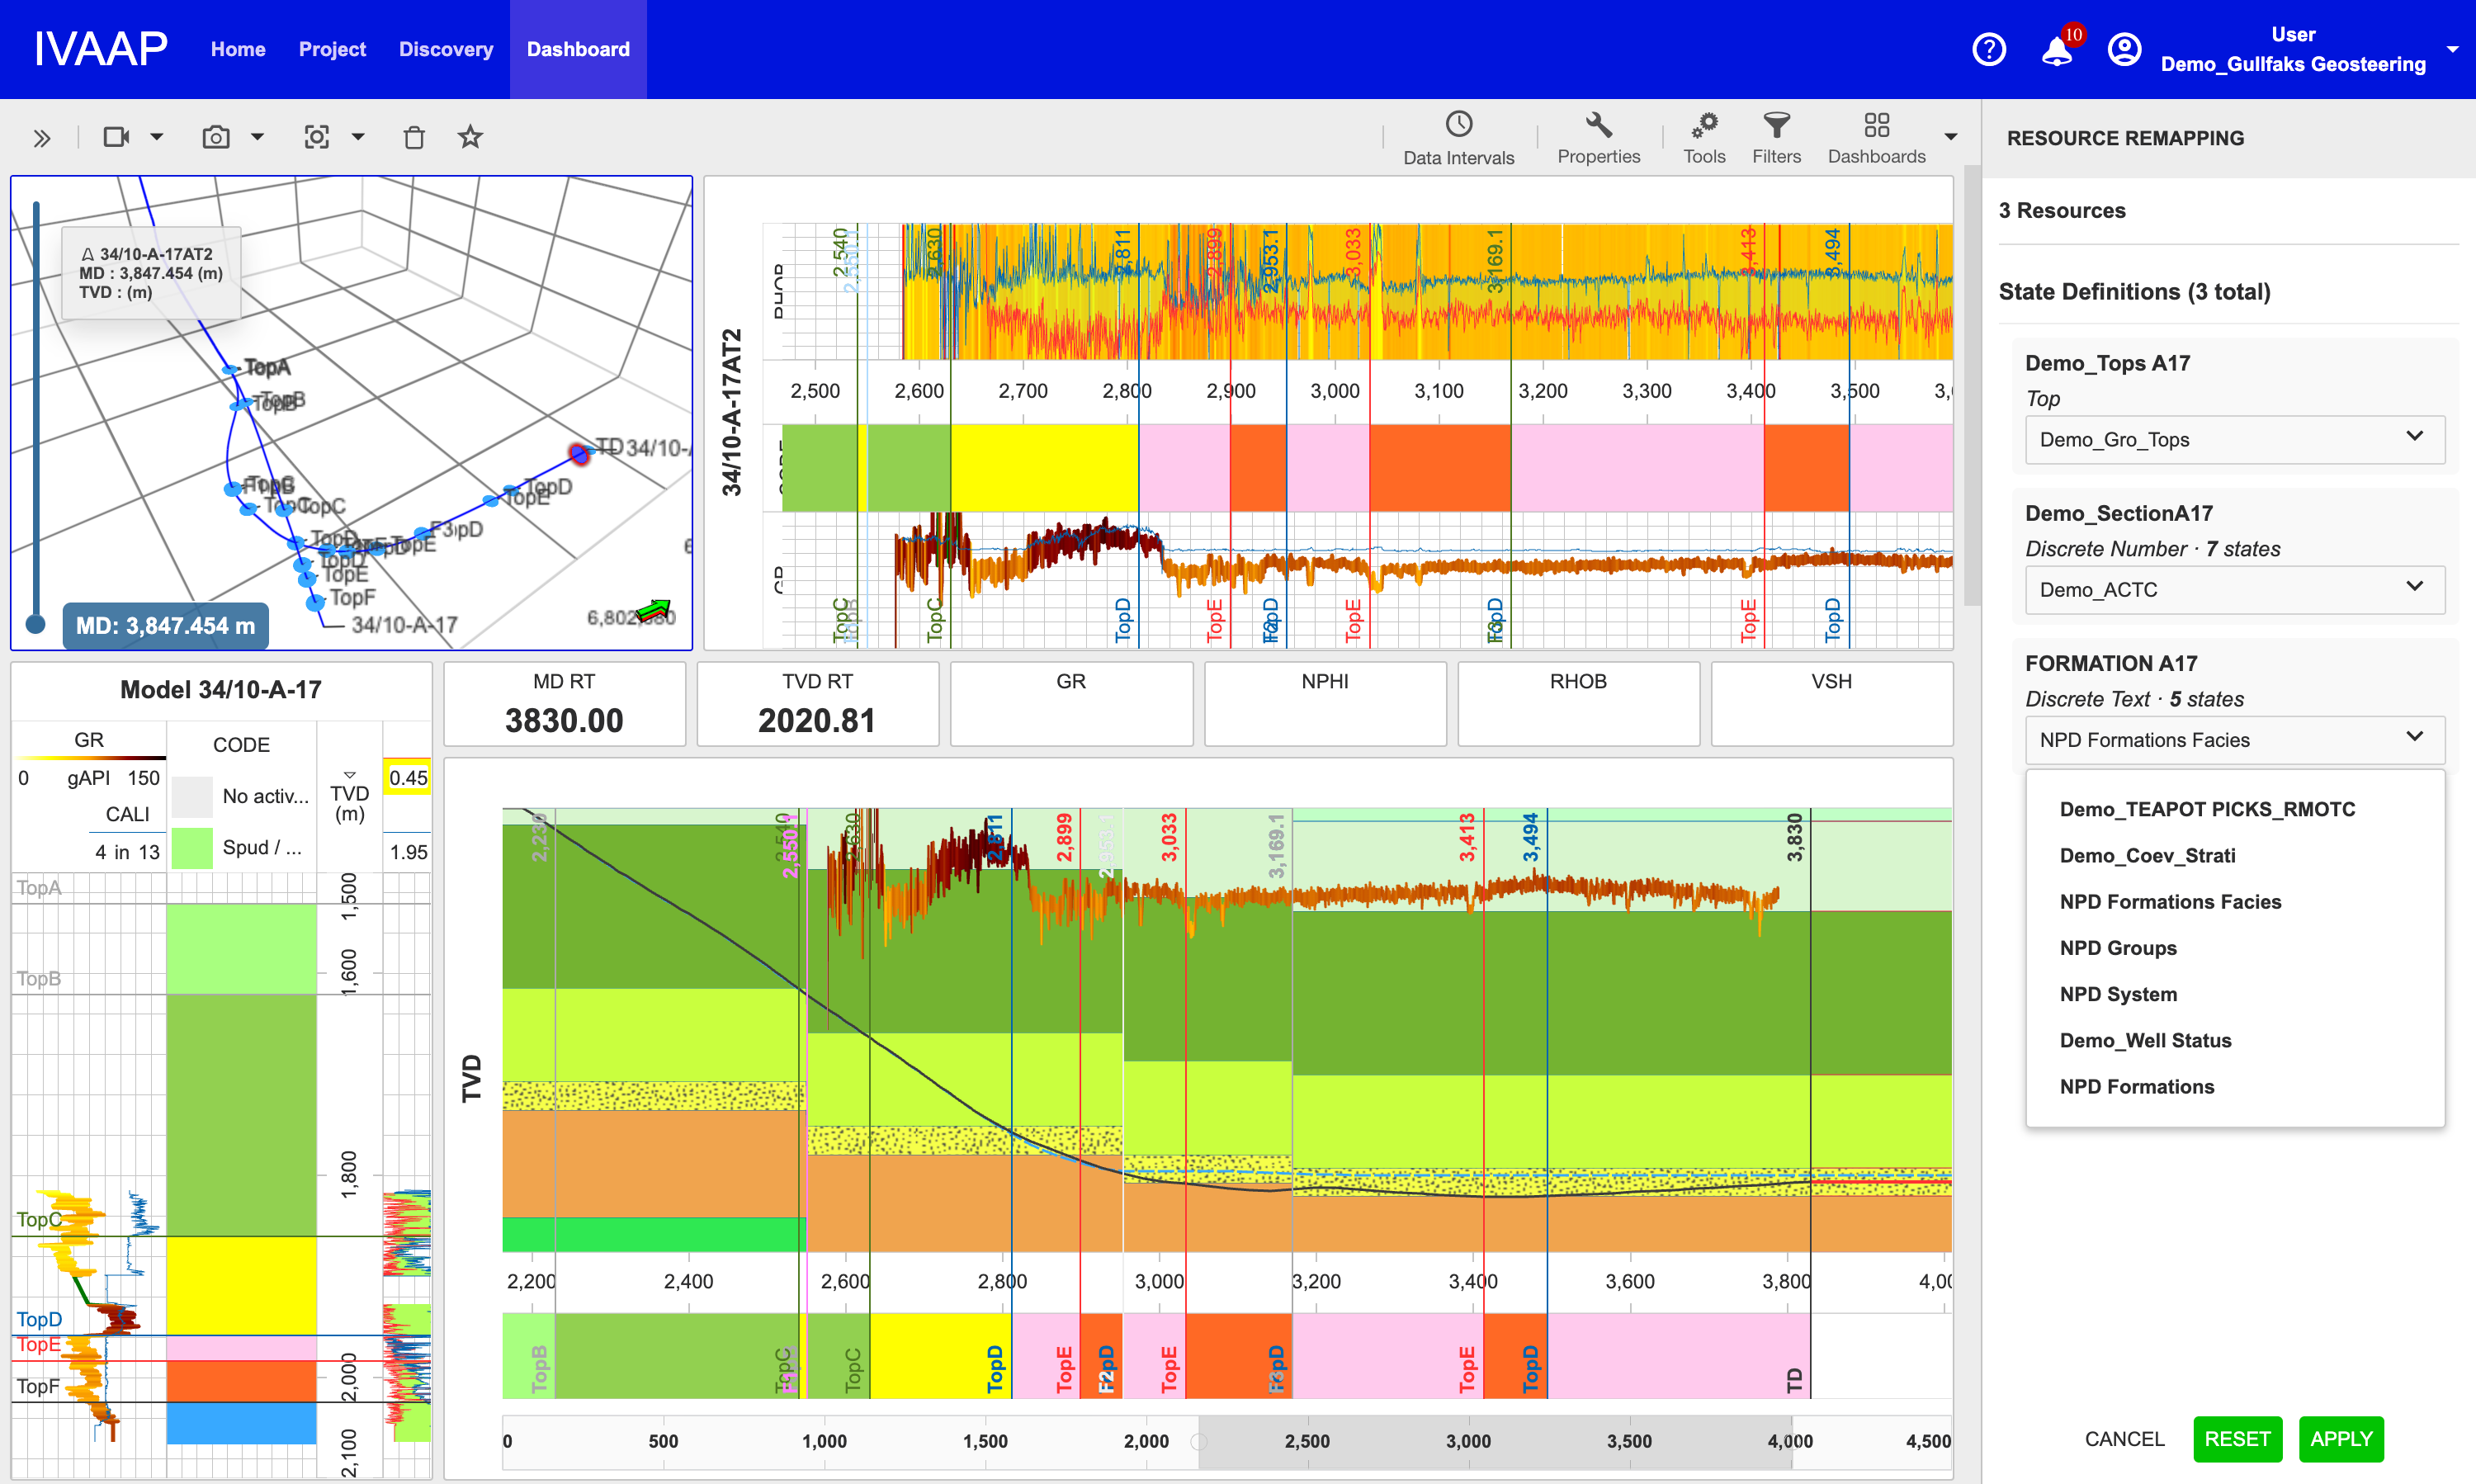
Task: Expand the camera snapshot dropdown arrow
Action: pos(257,137)
